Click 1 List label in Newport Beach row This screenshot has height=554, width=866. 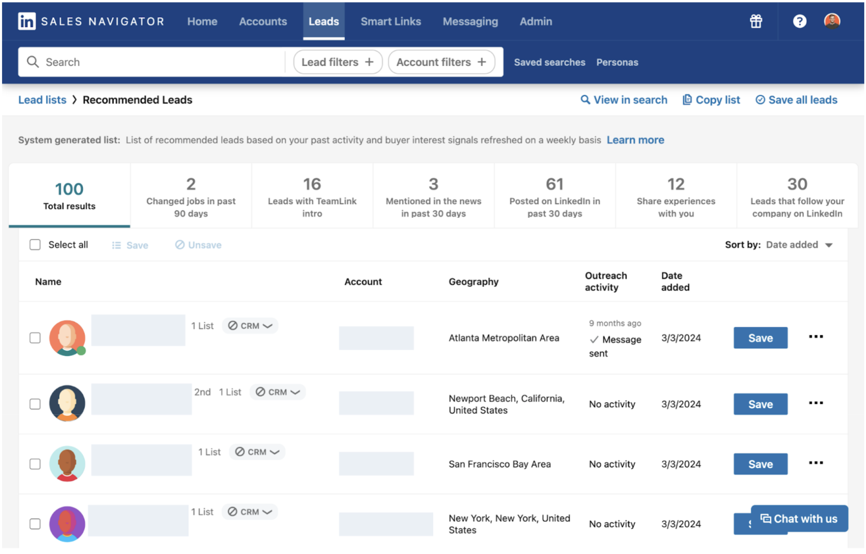pyautogui.click(x=230, y=392)
